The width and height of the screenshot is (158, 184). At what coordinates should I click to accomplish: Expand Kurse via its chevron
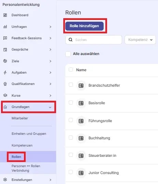[x=50, y=96]
